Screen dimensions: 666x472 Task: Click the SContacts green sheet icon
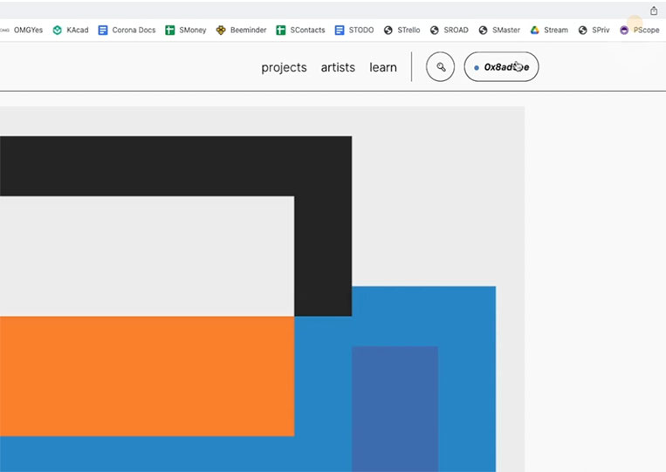[x=281, y=31]
